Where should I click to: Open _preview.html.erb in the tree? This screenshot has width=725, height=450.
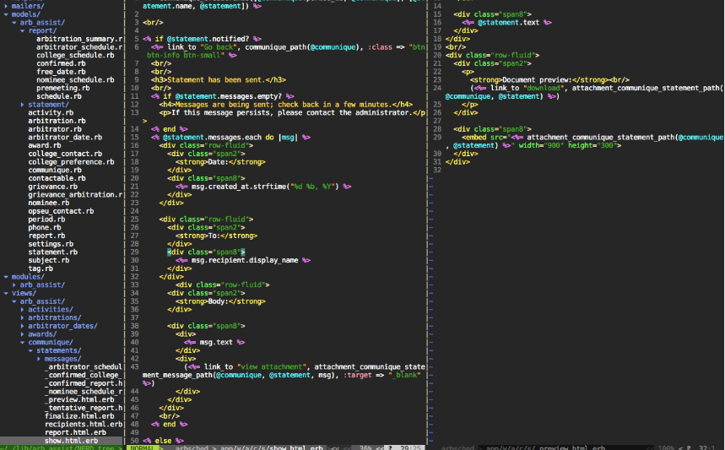pos(79,400)
